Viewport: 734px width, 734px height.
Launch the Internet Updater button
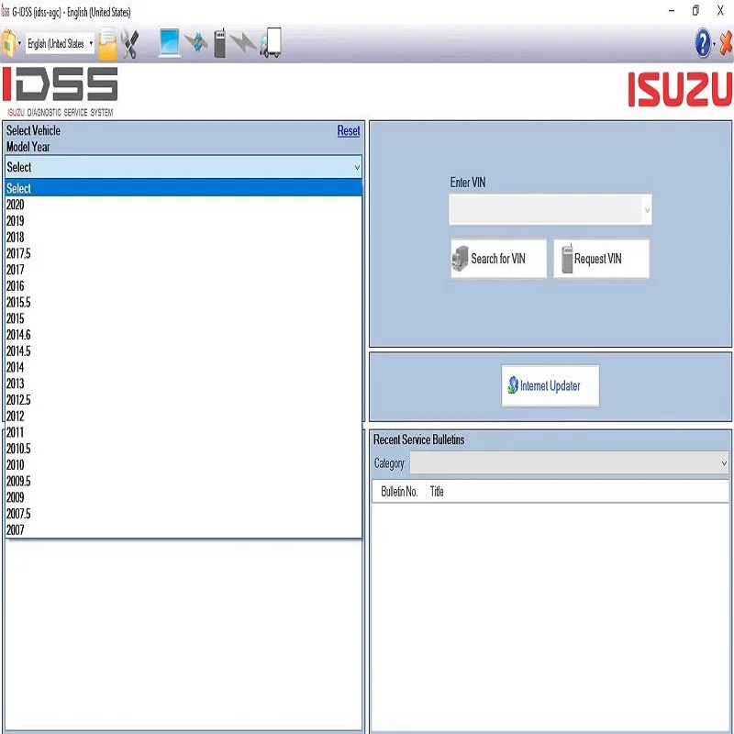(x=550, y=385)
